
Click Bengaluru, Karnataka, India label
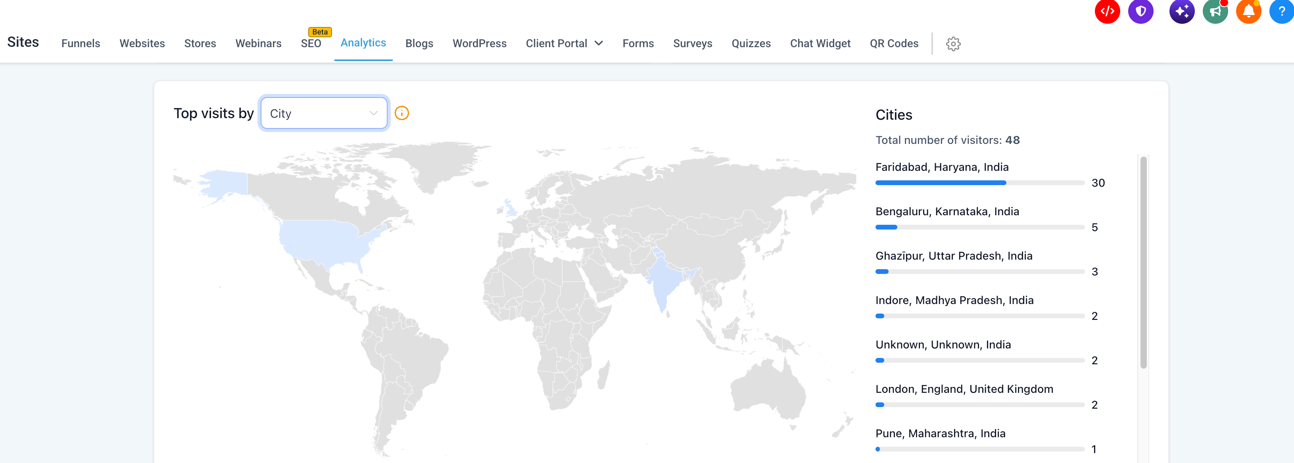tap(947, 211)
